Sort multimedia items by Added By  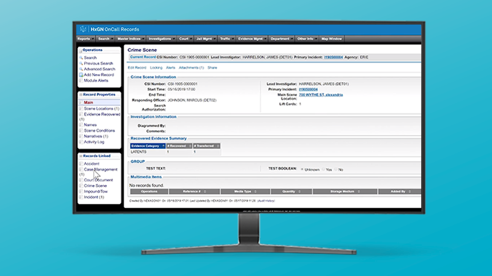point(400,191)
